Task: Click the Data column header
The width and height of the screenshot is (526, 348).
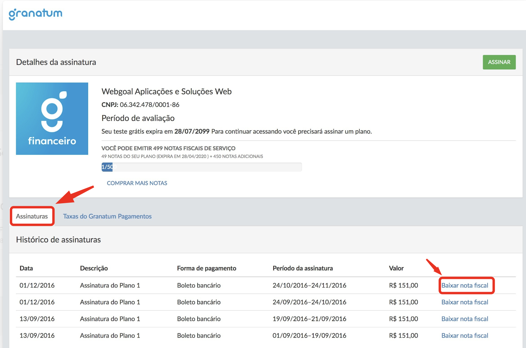Action: (26, 268)
